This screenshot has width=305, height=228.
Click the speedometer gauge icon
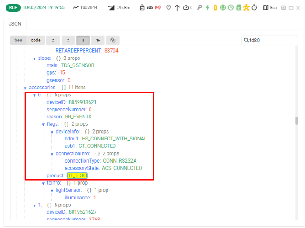coord(185,8)
